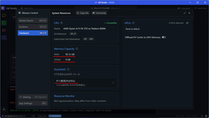Open the Discover search sidebar icon
This screenshot has height=118, width=209.
point(4,37)
